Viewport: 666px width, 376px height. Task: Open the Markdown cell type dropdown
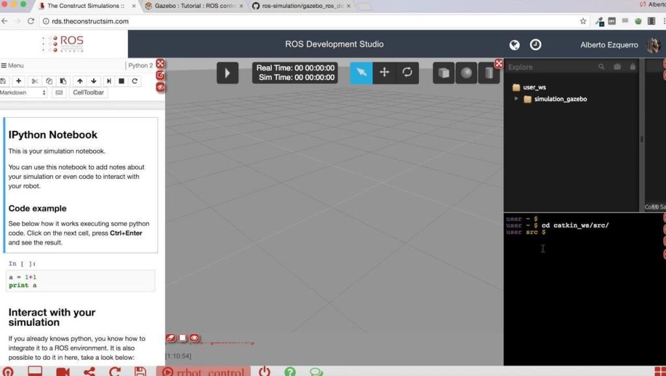[23, 92]
